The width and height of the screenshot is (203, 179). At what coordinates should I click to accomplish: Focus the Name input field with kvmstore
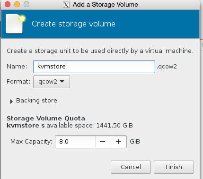pos(94,67)
